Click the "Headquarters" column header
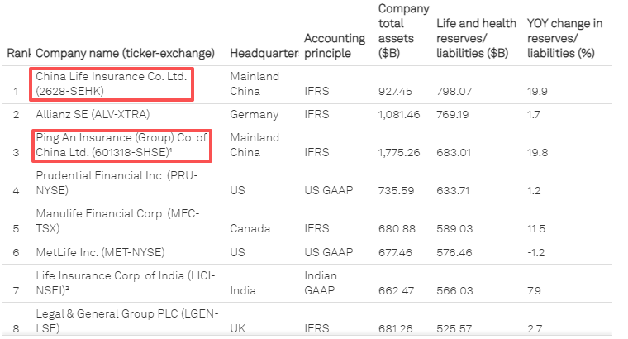This screenshot has width=628, height=339. tap(264, 53)
